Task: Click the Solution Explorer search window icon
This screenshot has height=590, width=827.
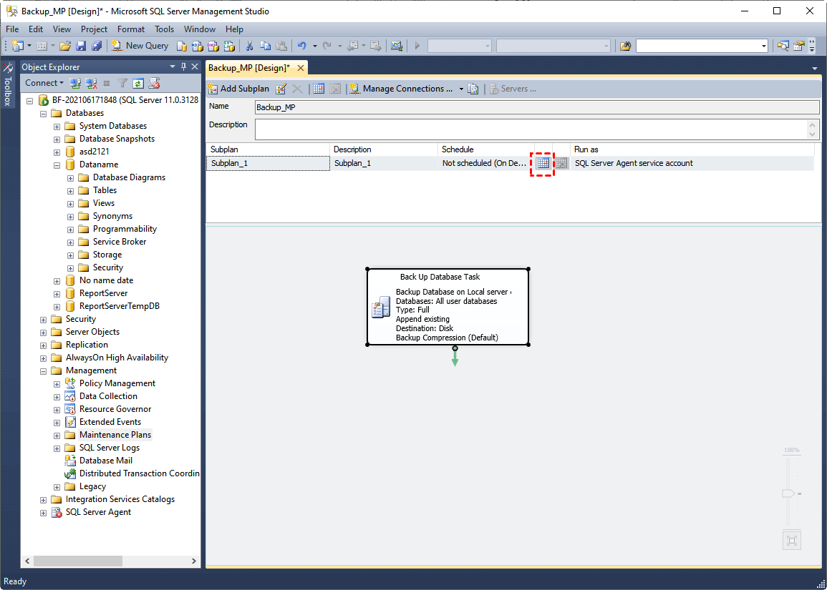Action: tap(783, 46)
